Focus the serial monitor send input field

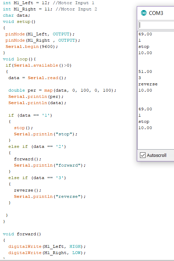point(156,25)
